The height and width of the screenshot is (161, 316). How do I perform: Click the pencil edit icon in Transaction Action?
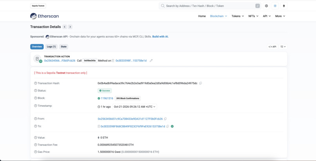tap(151, 61)
